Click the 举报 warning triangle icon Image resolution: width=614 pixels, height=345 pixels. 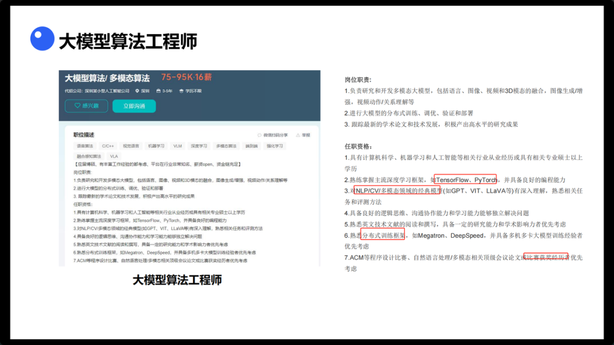[x=298, y=135]
